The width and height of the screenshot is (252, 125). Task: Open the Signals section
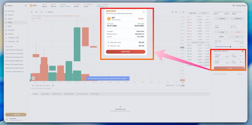point(16,19)
